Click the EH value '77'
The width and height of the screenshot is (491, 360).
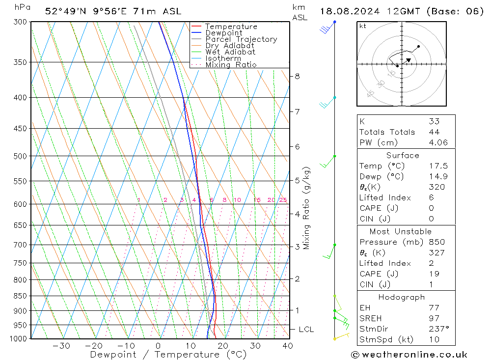pos(435,307)
